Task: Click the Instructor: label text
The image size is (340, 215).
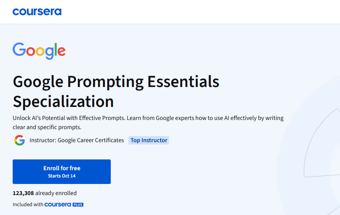Action: [x=43, y=140]
